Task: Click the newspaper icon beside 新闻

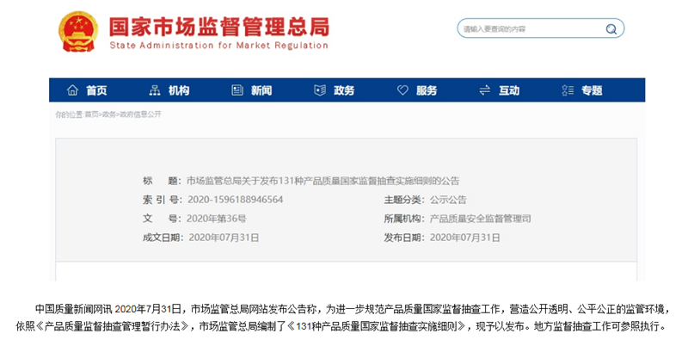Action: tap(237, 90)
